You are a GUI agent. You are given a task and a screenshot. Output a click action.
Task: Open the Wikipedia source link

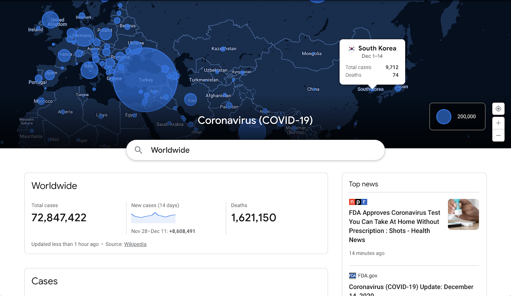[135, 244]
